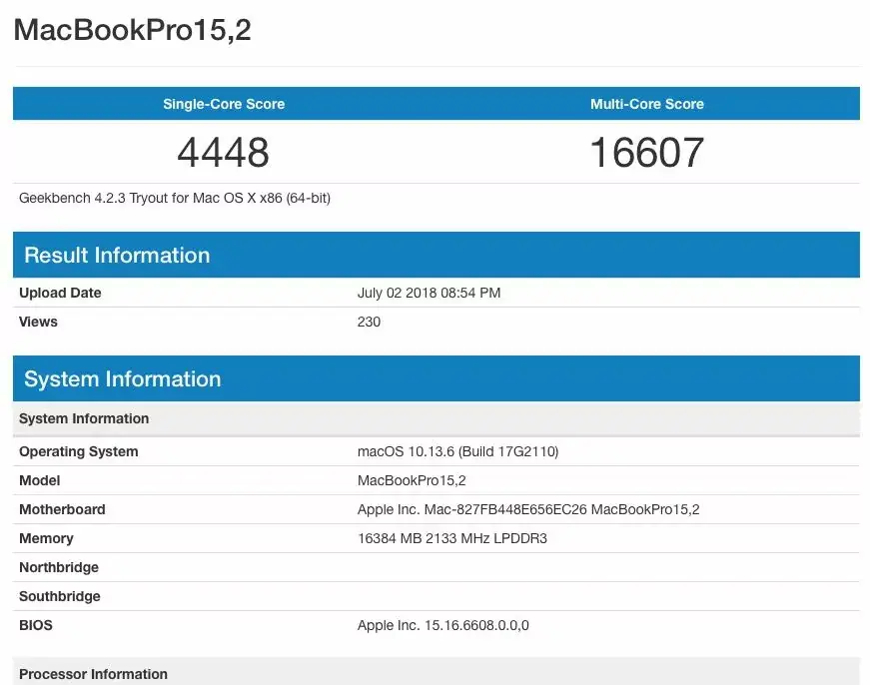870x685 pixels.
Task: Click the macOS 10.13.6 build value
Action: (x=458, y=451)
